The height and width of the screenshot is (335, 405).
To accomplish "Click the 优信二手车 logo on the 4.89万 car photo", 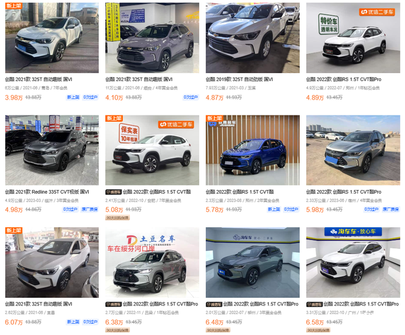I will pyautogui.click(x=377, y=12).
